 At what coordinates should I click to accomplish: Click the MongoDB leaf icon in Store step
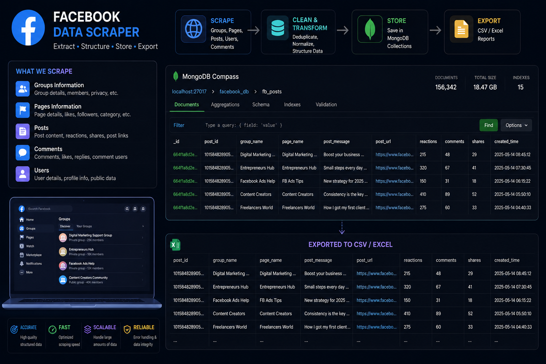[x=370, y=29]
